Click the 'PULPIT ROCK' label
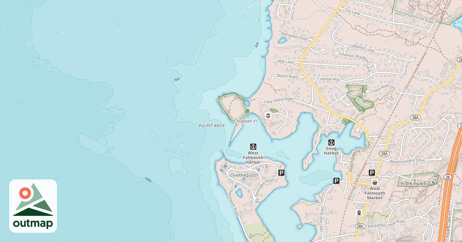 coord(212,126)
